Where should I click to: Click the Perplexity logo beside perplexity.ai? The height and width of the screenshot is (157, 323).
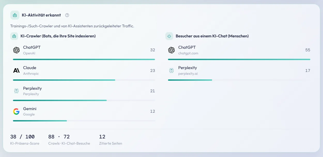(x=171, y=71)
